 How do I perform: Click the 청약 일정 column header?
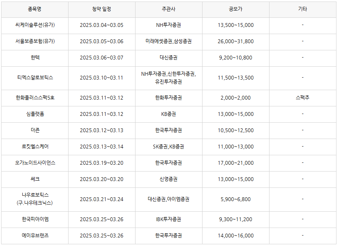(101, 9)
